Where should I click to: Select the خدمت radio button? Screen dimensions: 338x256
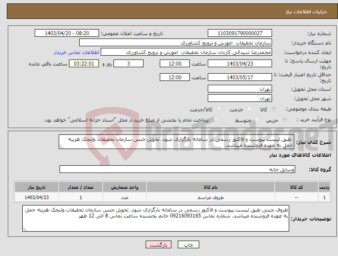(249, 109)
